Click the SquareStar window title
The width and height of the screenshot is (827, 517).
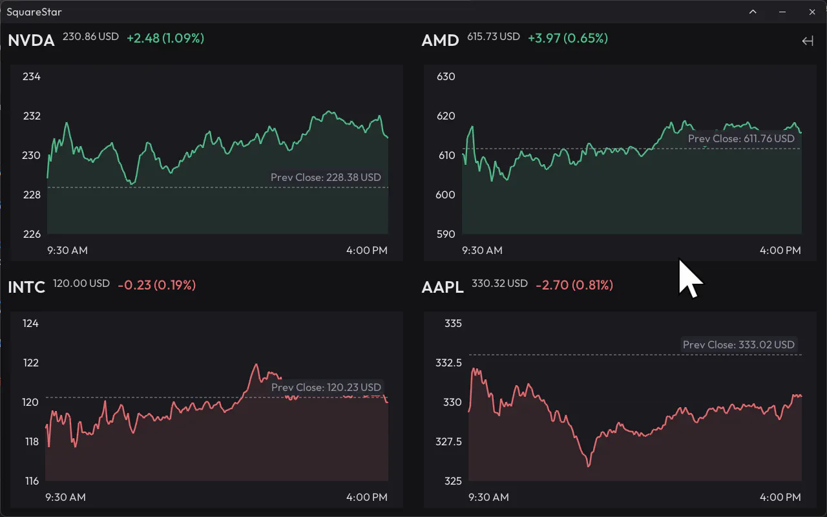pos(34,12)
